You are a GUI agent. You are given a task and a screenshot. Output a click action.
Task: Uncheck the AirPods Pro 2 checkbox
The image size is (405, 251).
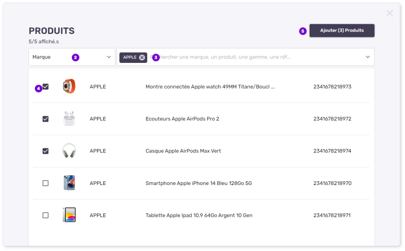45,119
